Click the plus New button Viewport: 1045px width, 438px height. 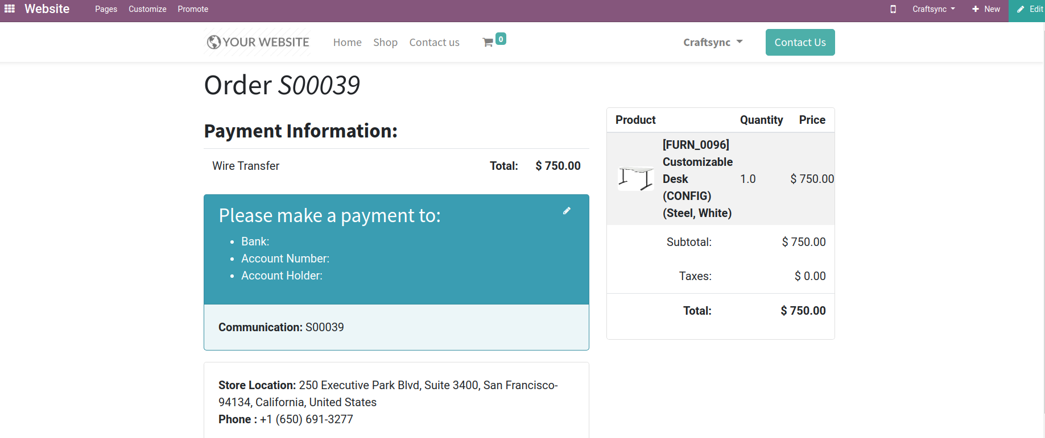(986, 9)
